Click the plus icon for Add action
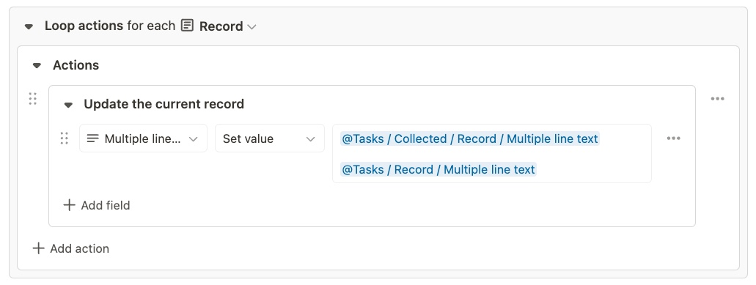 (x=39, y=248)
